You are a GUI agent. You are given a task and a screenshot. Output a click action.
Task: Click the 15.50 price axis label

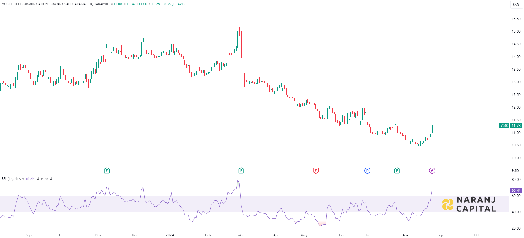click(x=516, y=19)
